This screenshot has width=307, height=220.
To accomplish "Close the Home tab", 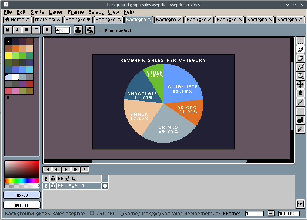I will point(28,20).
